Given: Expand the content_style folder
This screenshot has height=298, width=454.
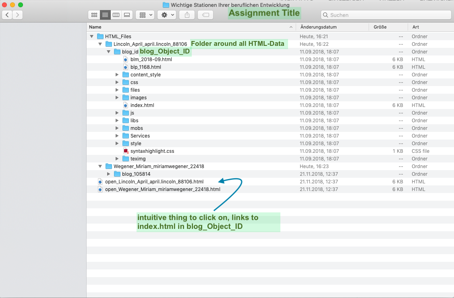Looking at the screenshot, I should click(117, 75).
